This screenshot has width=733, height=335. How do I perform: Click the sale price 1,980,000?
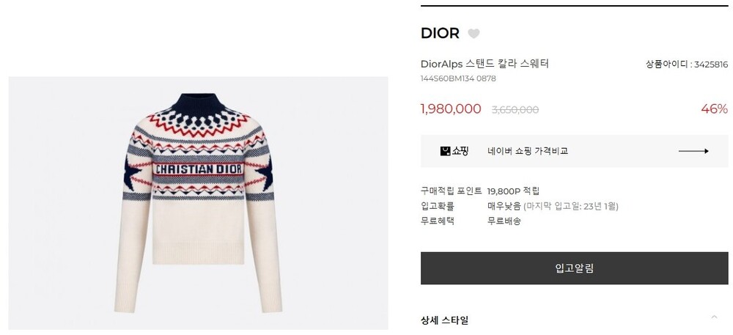click(451, 109)
